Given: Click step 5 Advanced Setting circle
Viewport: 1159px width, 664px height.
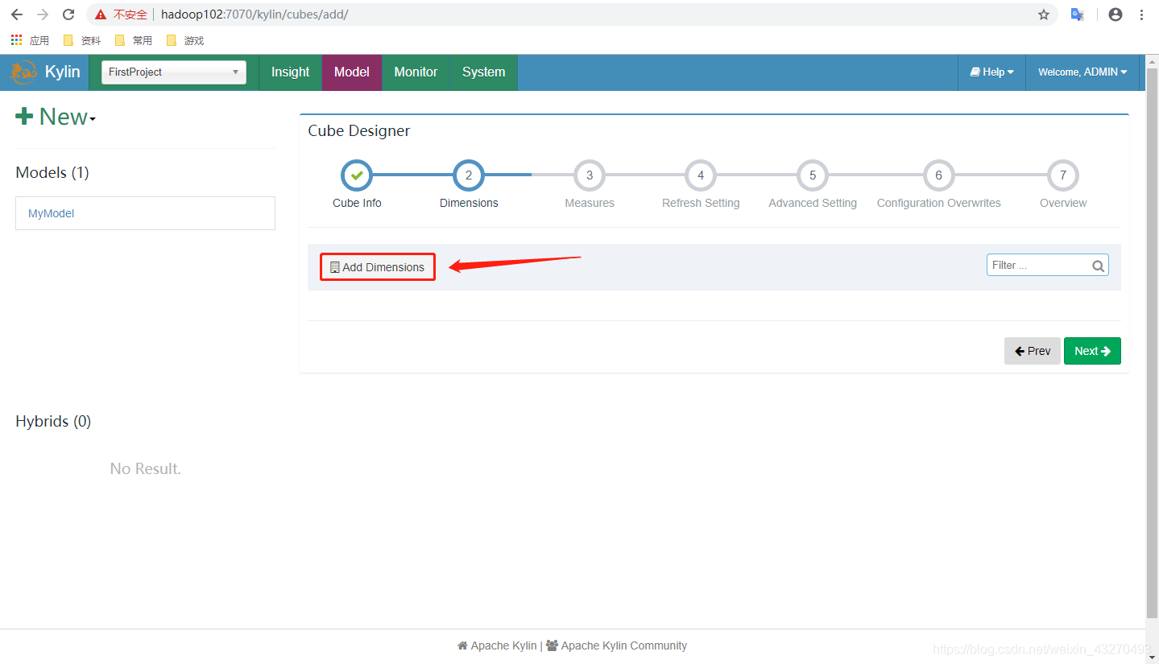Looking at the screenshot, I should pyautogui.click(x=813, y=175).
